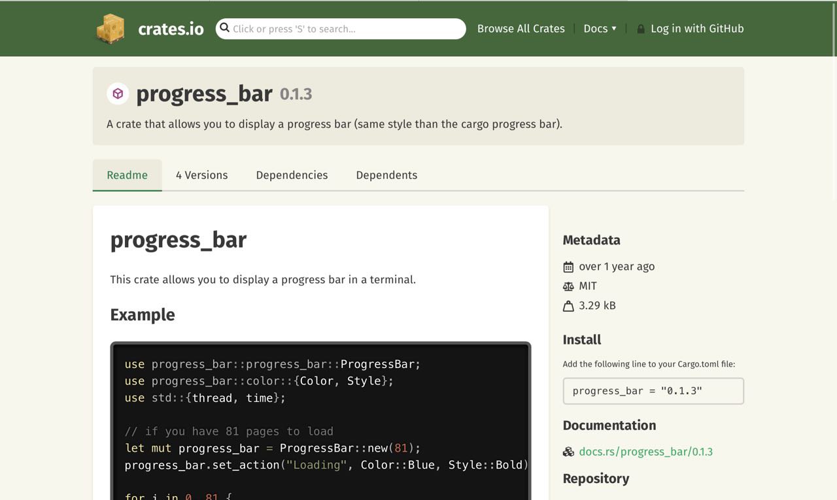This screenshot has height=500, width=837.
Task: Click the docs.rs cubes icon
Action: [x=568, y=452]
